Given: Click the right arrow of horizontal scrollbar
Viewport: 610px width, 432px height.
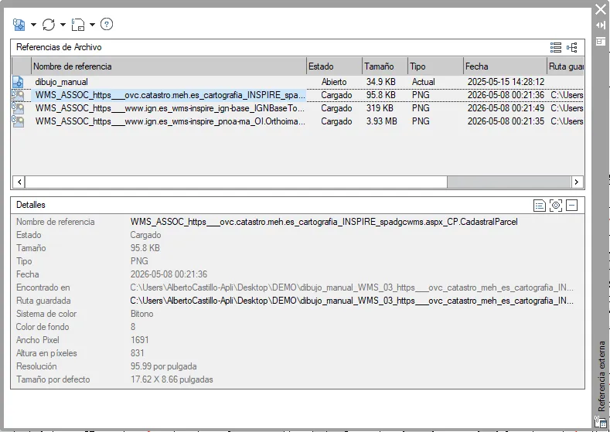Looking at the screenshot, I should (577, 182).
